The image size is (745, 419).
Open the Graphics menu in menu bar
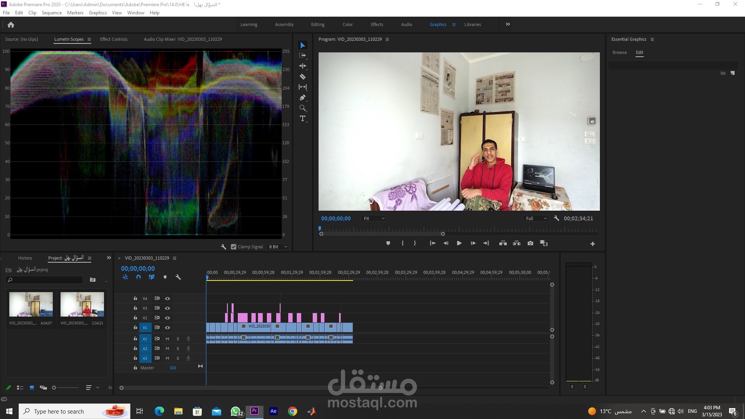(98, 13)
